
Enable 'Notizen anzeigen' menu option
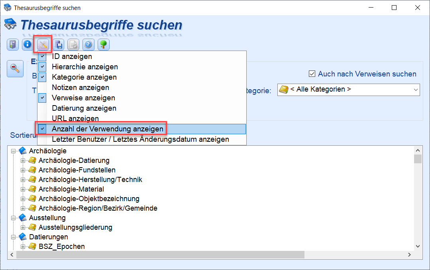point(142,88)
